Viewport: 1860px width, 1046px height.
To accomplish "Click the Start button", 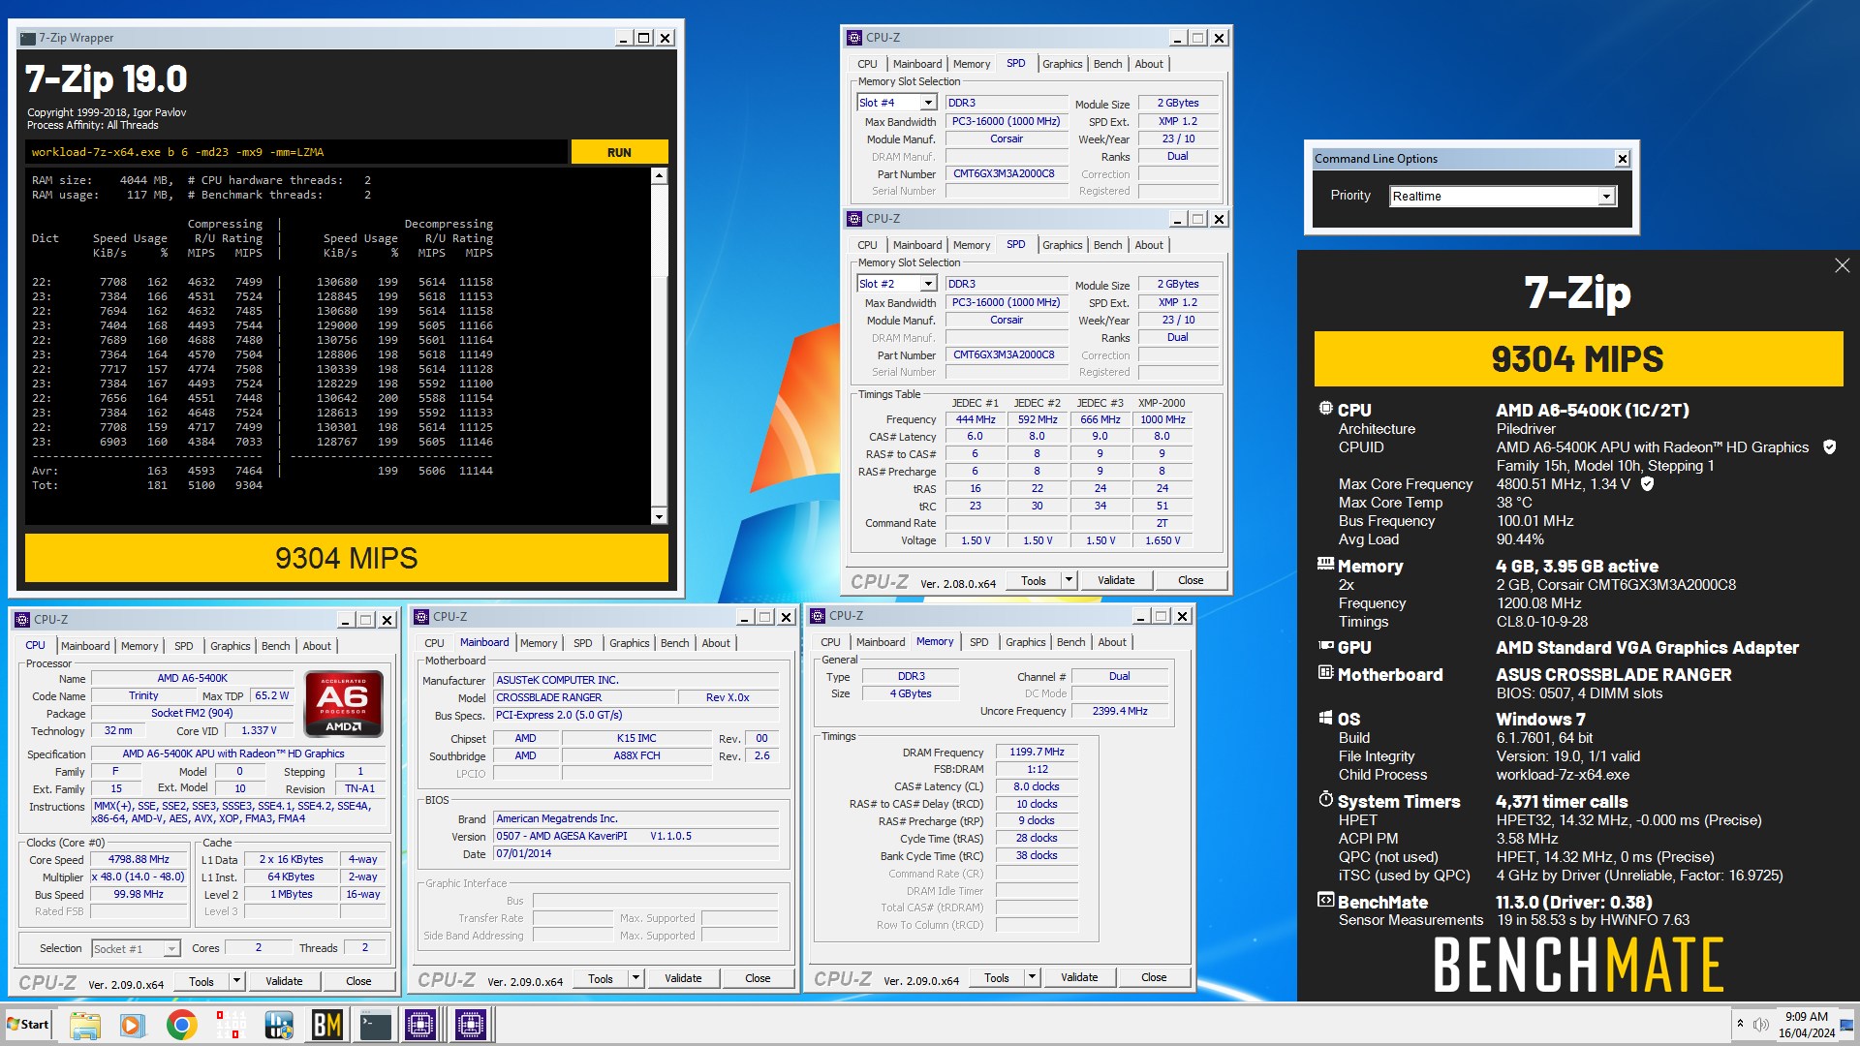I will [x=28, y=1025].
